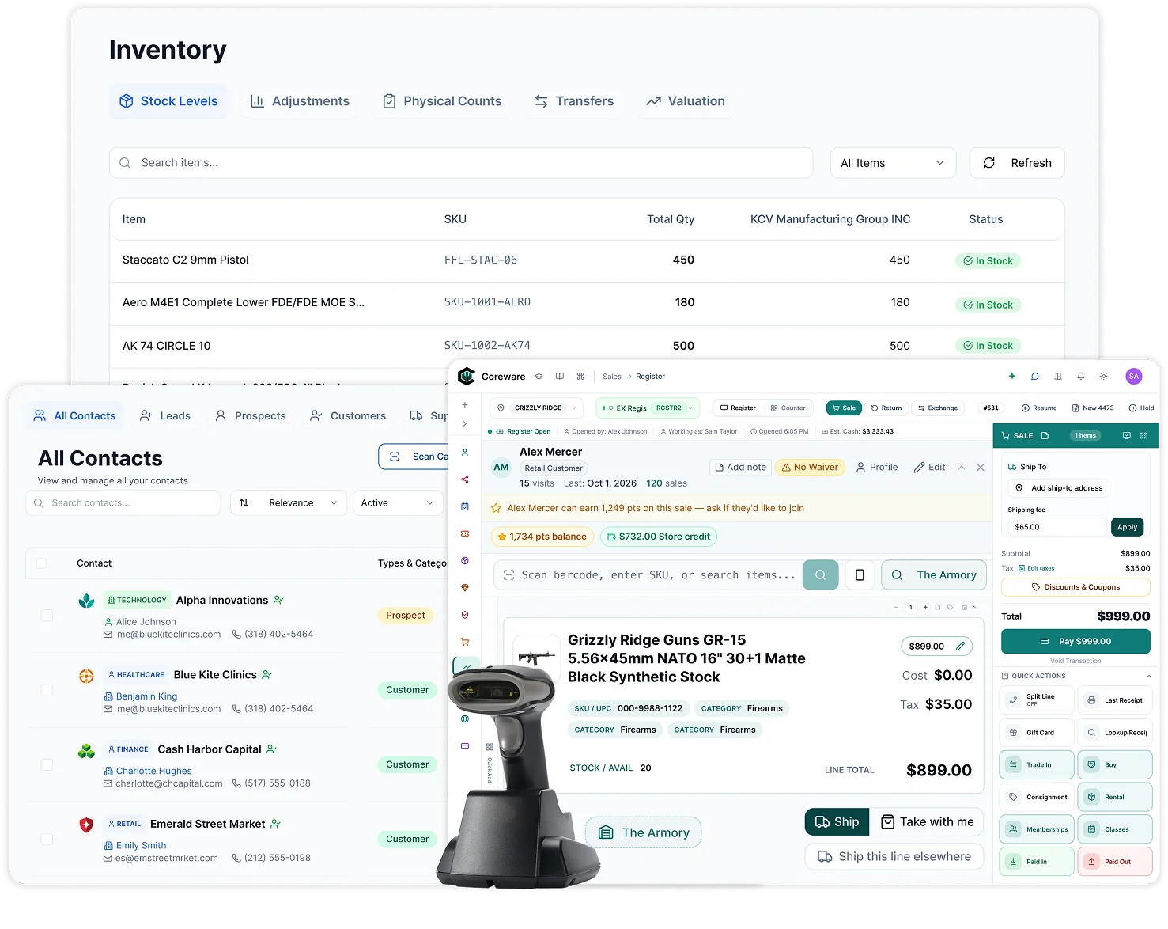
Task: Click the teal search button beside barcode field
Action: tap(820, 575)
